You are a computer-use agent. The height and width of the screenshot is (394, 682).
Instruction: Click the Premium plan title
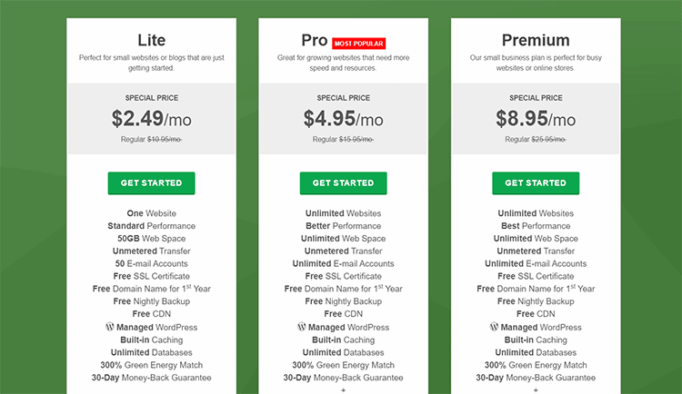(x=535, y=41)
